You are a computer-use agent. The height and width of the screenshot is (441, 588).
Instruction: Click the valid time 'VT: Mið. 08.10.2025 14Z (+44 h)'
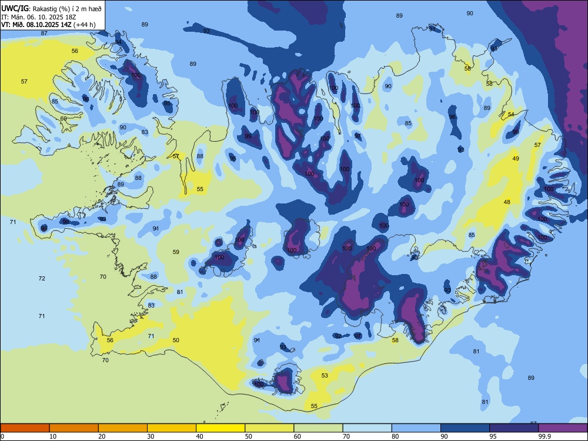pos(48,25)
